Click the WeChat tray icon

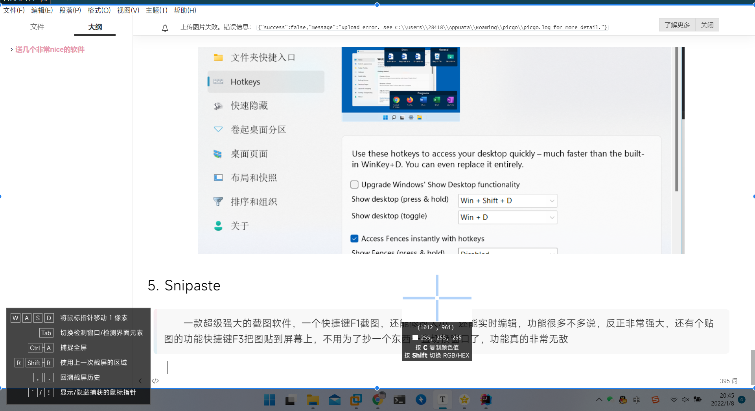610,400
